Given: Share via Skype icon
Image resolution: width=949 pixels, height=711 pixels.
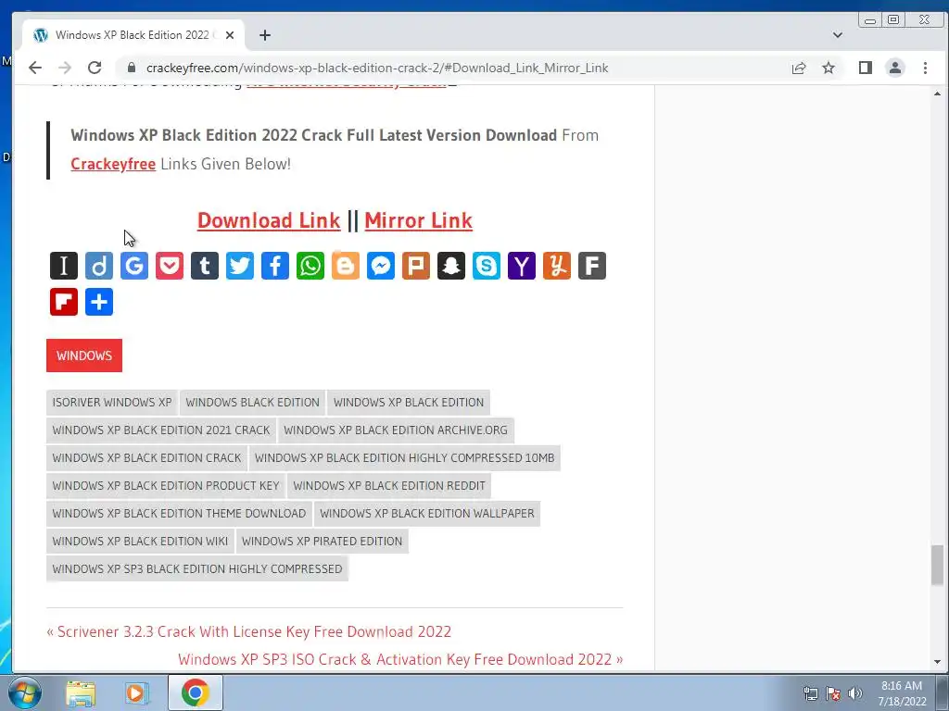Looking at the screenshot, I should click(x=486, y=266).
